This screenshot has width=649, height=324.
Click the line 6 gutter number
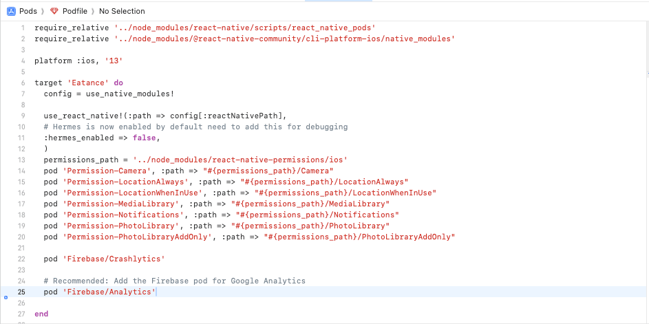point(23,83)
